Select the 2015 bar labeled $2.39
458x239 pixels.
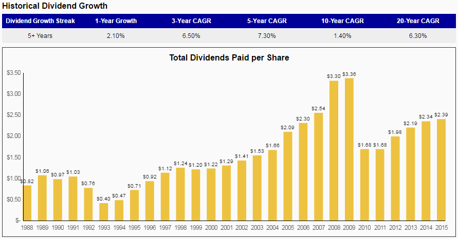coord(441,170)
